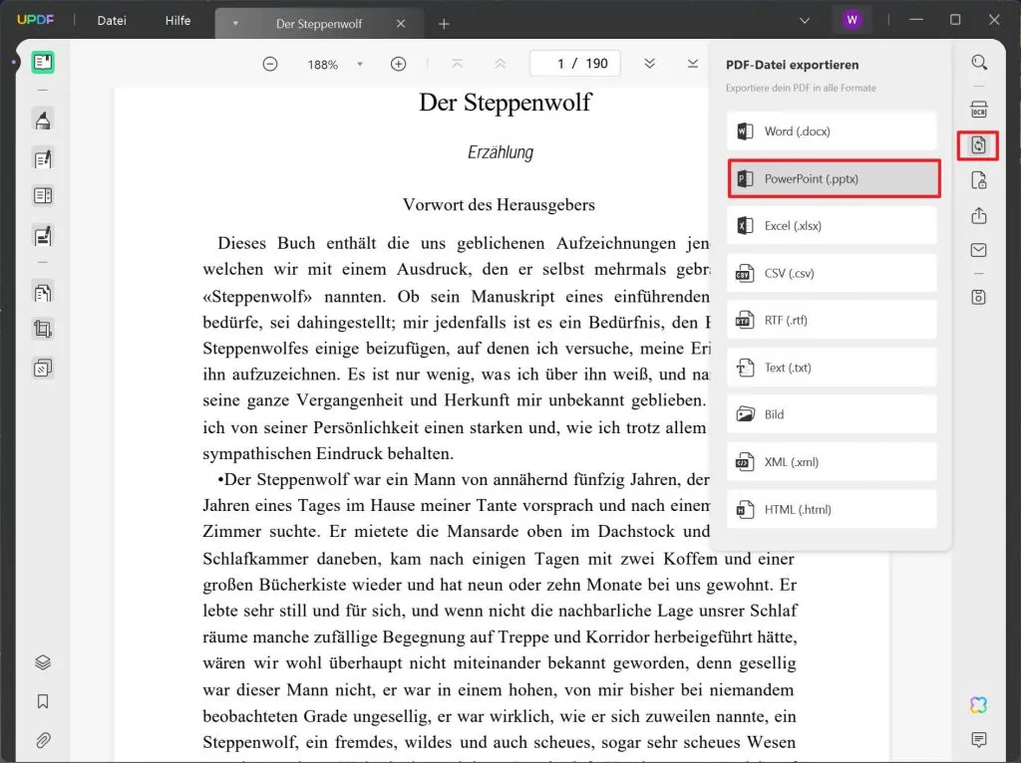The width and height of the screenshot is (1021, 763).
Task: Export to HTML (.html)
Action: [832, 509]
